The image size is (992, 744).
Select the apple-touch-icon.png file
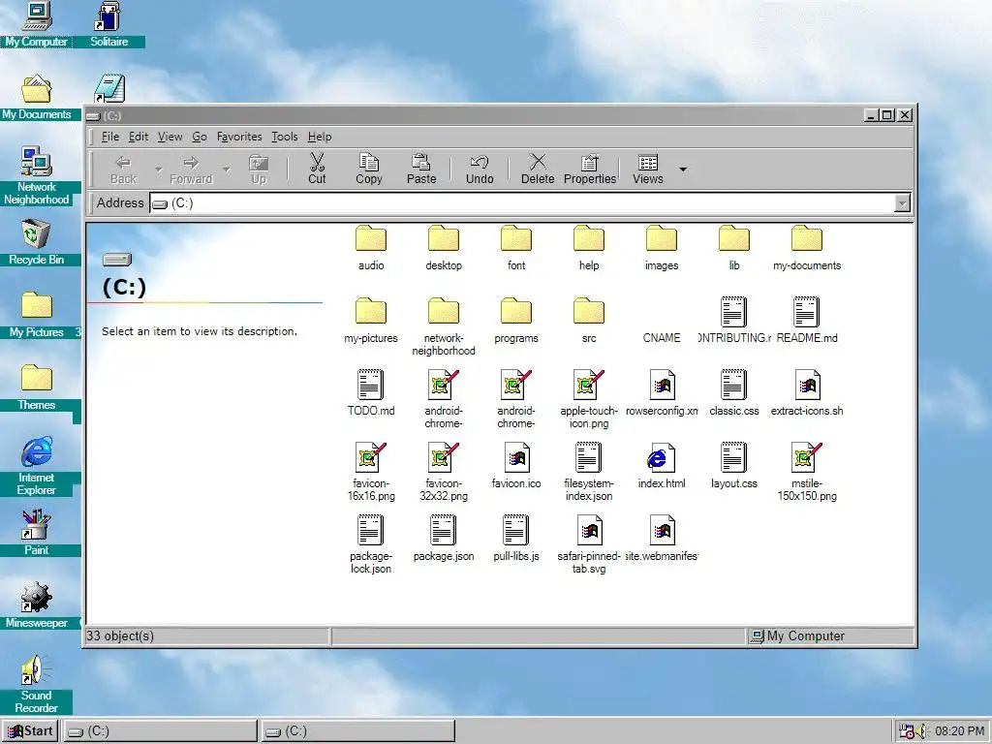click(x=589, y=399)
